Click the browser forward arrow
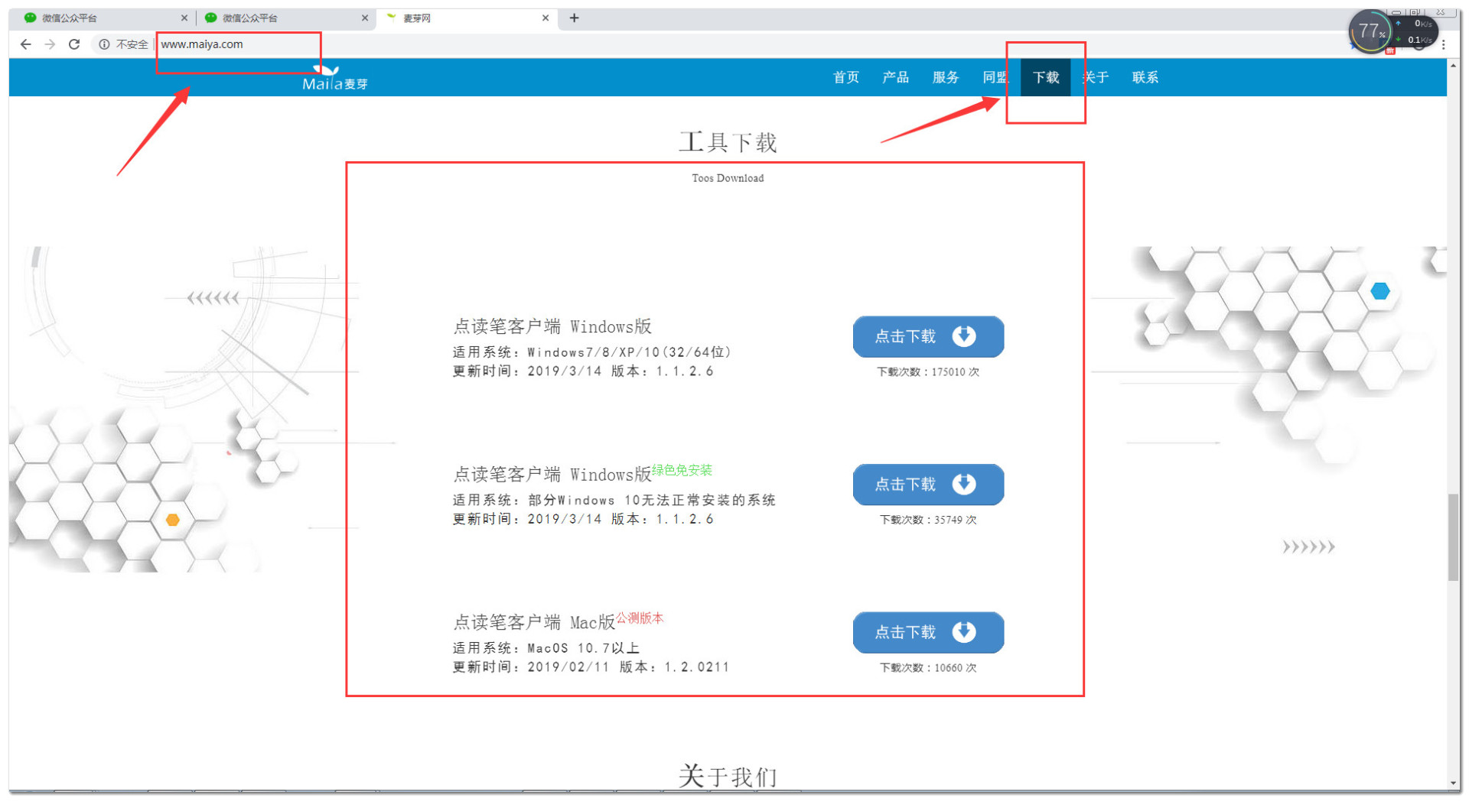The height and width of the screenshot is (801, 1469). (x=50, y=44)
